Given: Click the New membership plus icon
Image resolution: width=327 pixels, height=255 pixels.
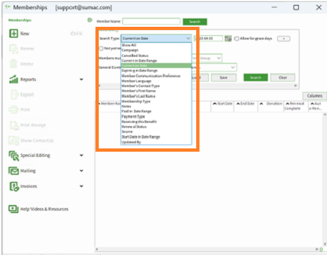Looking at the screenshot, I should (14, 33).
